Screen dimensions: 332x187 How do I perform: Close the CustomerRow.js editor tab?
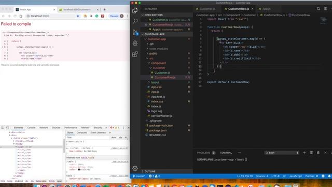pyautogui.click(x=253, y=9)
